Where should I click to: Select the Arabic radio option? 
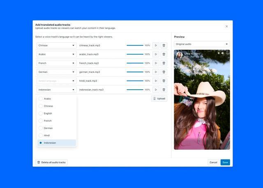[x=41, y=99]
